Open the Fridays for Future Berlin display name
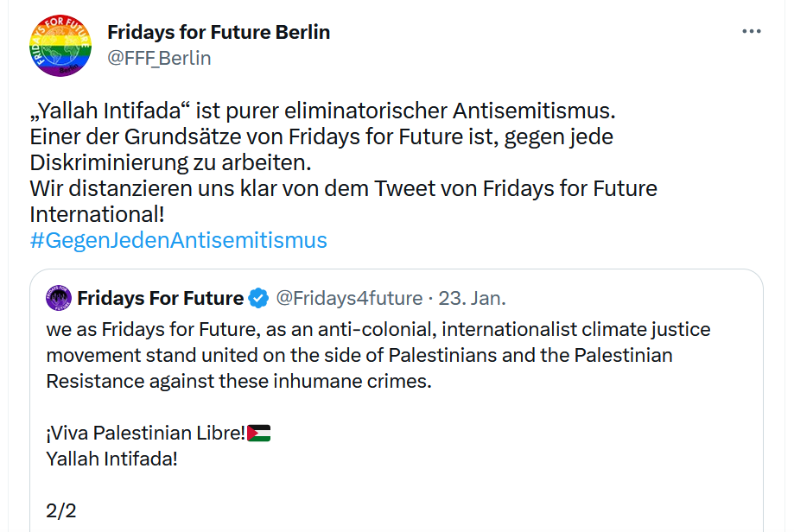794x532 pixels. click(219, 33)
